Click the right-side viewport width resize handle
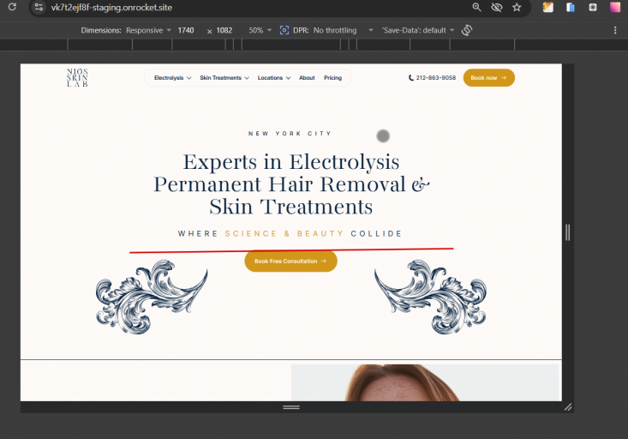The height and width of the screenshot is (439, 628). click(x=567, y=232)
